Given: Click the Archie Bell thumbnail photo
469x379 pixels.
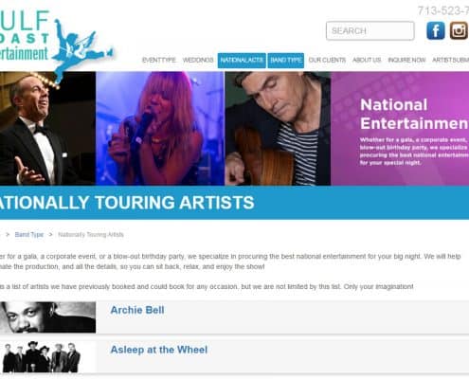Looking at the screenshot, I should 47,317.
